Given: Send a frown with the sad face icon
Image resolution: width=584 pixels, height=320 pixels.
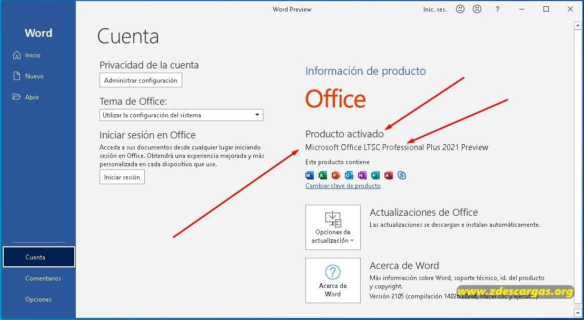Looking at the screenshot, I should tap(477, 9).
